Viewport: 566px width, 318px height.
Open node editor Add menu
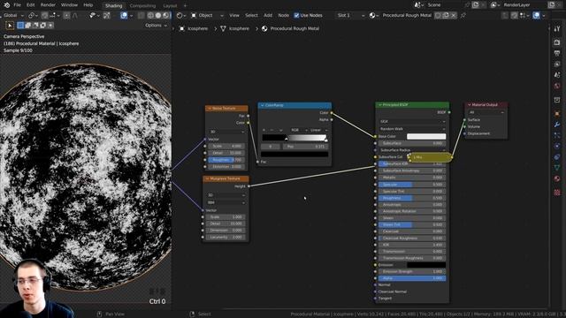(268, 16)
